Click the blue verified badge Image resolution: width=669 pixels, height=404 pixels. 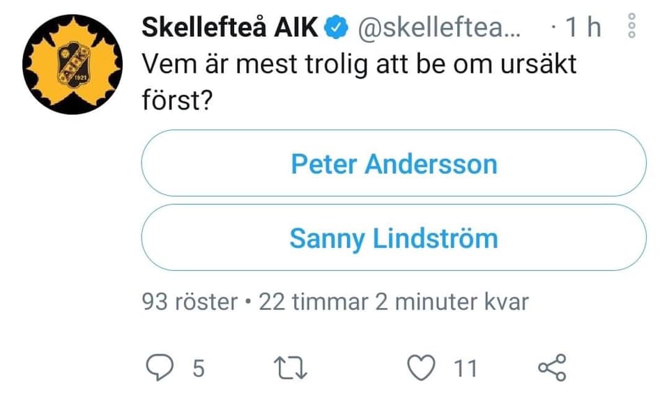(337, 28)
